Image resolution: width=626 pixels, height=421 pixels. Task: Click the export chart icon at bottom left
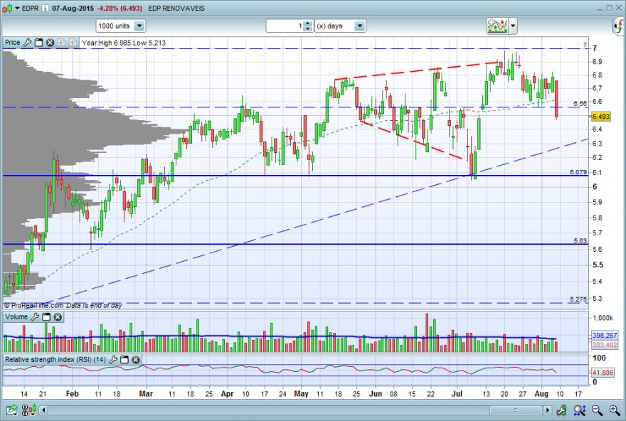click(12, 410)
